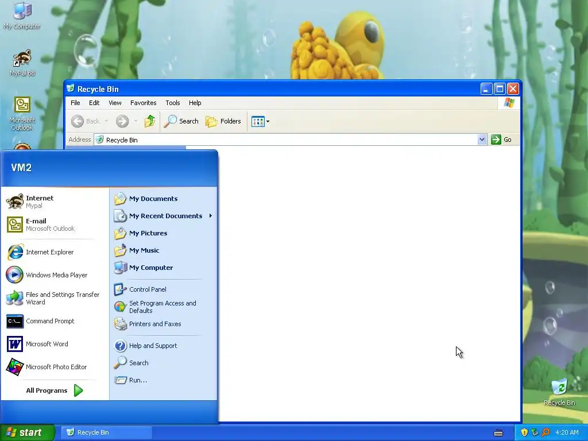Open the Address bar dropdown arrow

coord(482,140)
